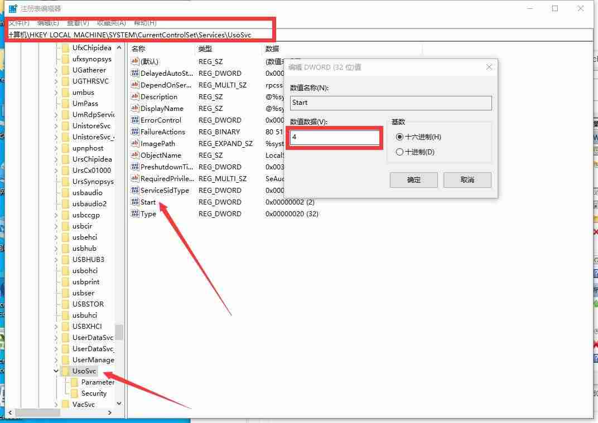Select the UrsCx01000 key in tree
This screenshot has width=598, height=423.
coord(91,171)
